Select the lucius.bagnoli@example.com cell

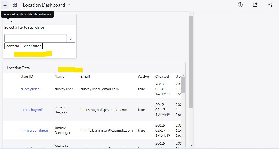pos(104,110)
